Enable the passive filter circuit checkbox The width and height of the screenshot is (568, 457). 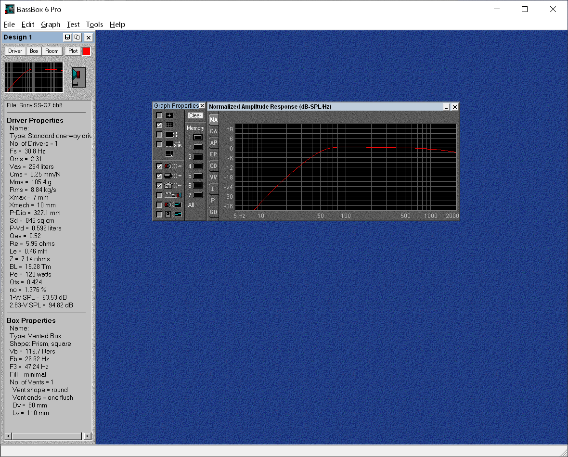(x=159, y=195)
